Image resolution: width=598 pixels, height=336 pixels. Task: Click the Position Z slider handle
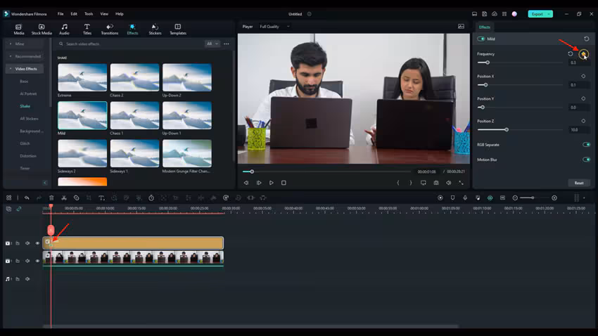(506, 129)
